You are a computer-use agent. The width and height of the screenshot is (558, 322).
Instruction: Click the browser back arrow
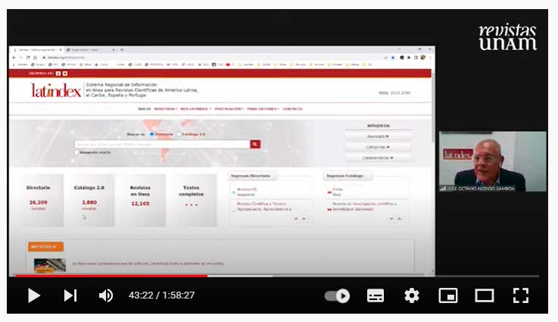click(x=14, y=58)
